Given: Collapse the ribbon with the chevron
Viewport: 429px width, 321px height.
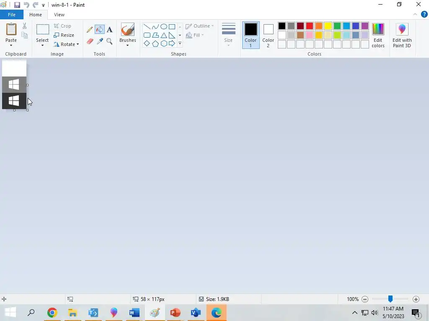Looking at the screenshot, I should (x=415, y=15).
